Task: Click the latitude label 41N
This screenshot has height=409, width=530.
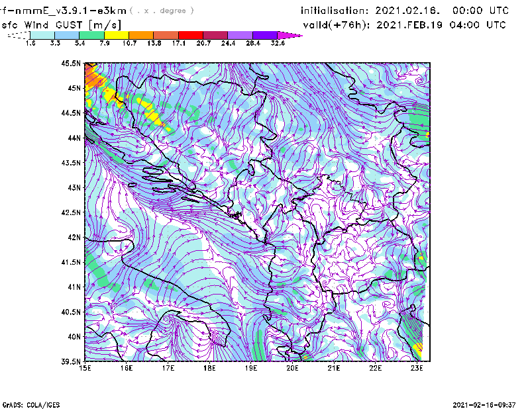Action: click(74, 287)
